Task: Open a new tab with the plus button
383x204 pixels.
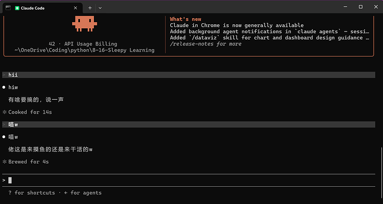Action: point(90,8)
